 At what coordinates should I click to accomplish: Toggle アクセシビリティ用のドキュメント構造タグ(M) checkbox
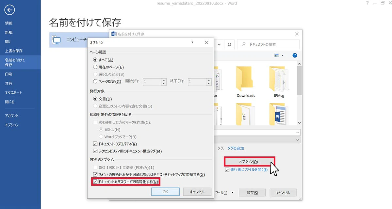click(127, 151)
